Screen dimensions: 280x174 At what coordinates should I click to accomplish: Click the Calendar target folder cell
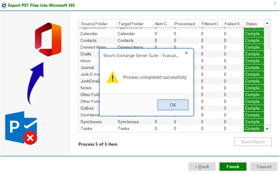tap(135, 34)
